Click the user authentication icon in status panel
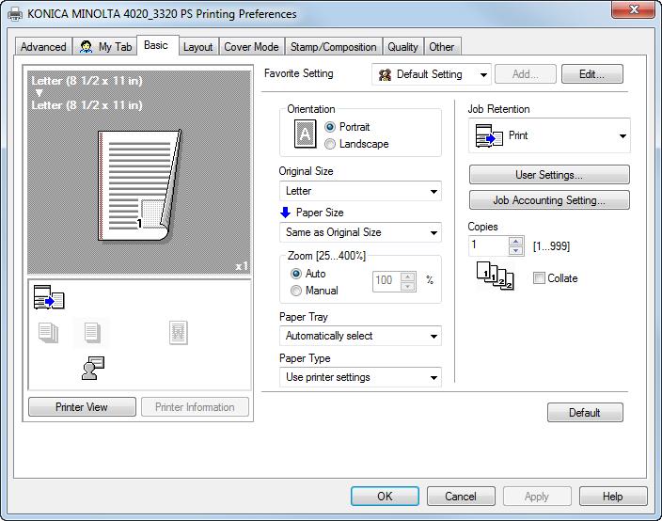 click(x=93, y=368)
